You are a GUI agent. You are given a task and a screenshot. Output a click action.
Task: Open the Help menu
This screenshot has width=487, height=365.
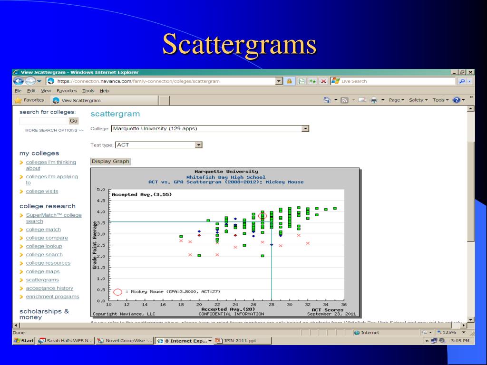pos(104,91)
